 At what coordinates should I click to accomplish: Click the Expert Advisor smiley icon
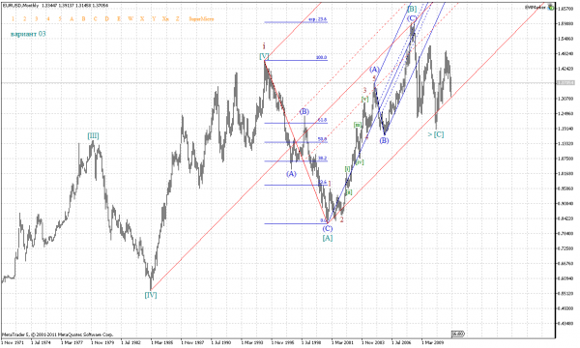(551, 7)
